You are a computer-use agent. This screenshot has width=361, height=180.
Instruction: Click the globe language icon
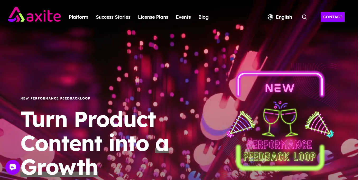pos(270,17)
